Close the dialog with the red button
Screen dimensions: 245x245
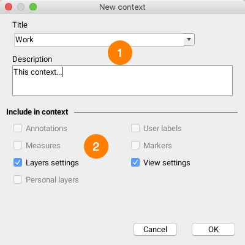[9, 7]
